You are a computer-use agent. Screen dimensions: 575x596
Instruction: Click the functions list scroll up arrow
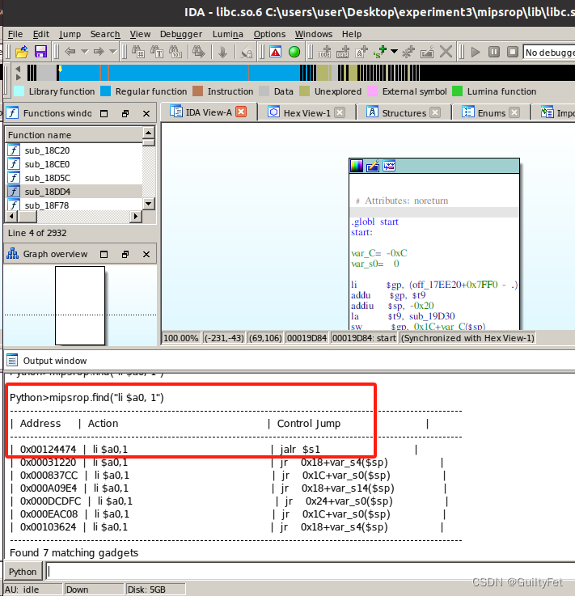tap(149, 133)
